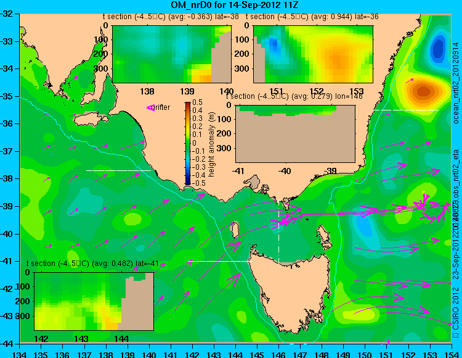Click the 139 tick in the lat=-38 inset
The width and height of the screenshot is (462, 358).
[187, 91]
